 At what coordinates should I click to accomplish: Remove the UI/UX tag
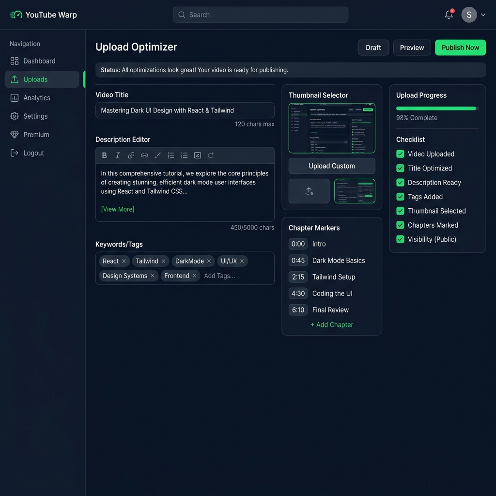point(242,261)
